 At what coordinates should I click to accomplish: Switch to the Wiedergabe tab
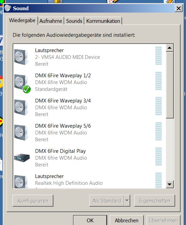(x=22, y=20)
